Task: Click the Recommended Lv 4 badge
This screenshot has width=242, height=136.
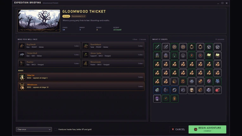Action: [x=79, y=16]
